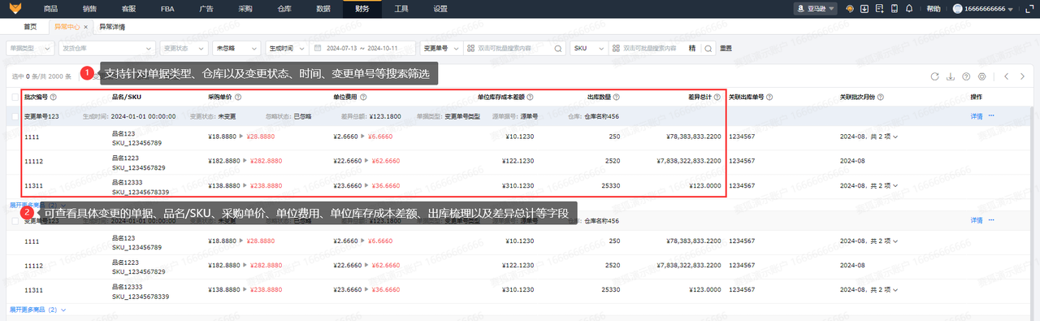Toggle 精 exact match in SKU search
Image resolution: width=1040 pixels, height=321 pixels.
point(692,49)
